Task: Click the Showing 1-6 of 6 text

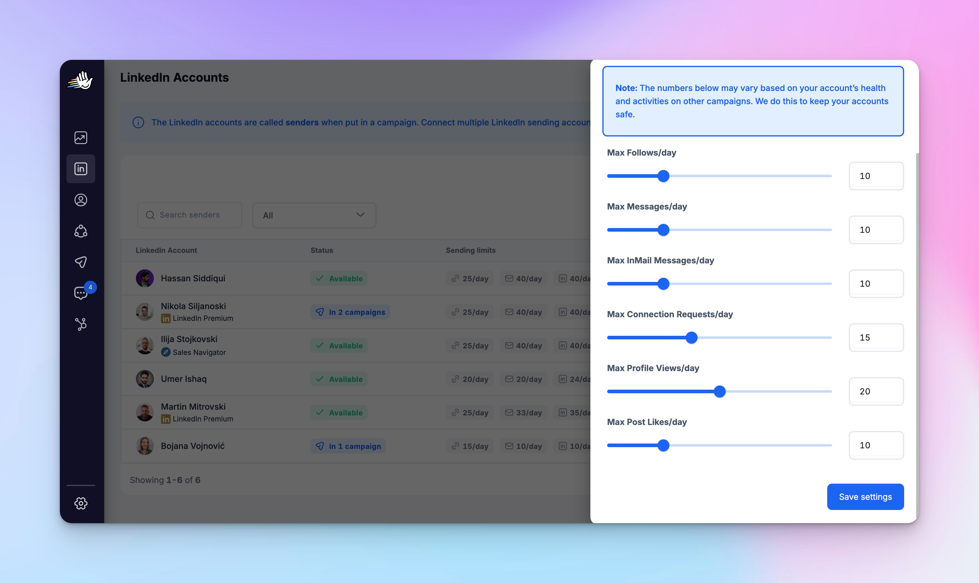Action: (165, 480)
